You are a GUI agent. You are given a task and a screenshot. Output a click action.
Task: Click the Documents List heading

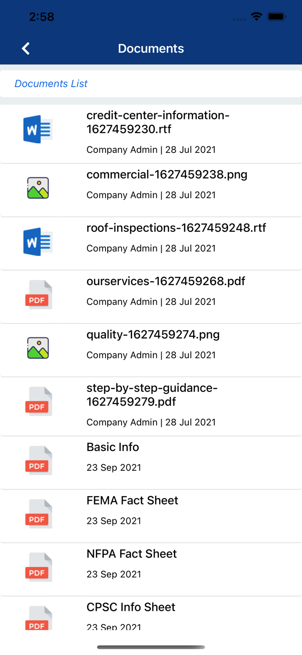click(51, 83)
